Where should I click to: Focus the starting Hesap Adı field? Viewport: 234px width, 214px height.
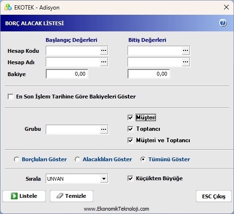[x=73, y=62]
